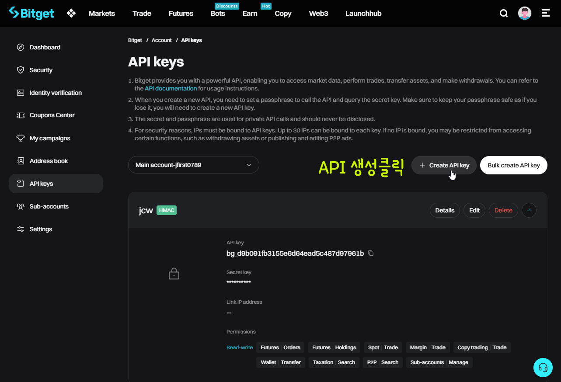This screenshot has height=382, width=561.
Task: Click the Margin Trade permission tag
Action: pos(428,347)
